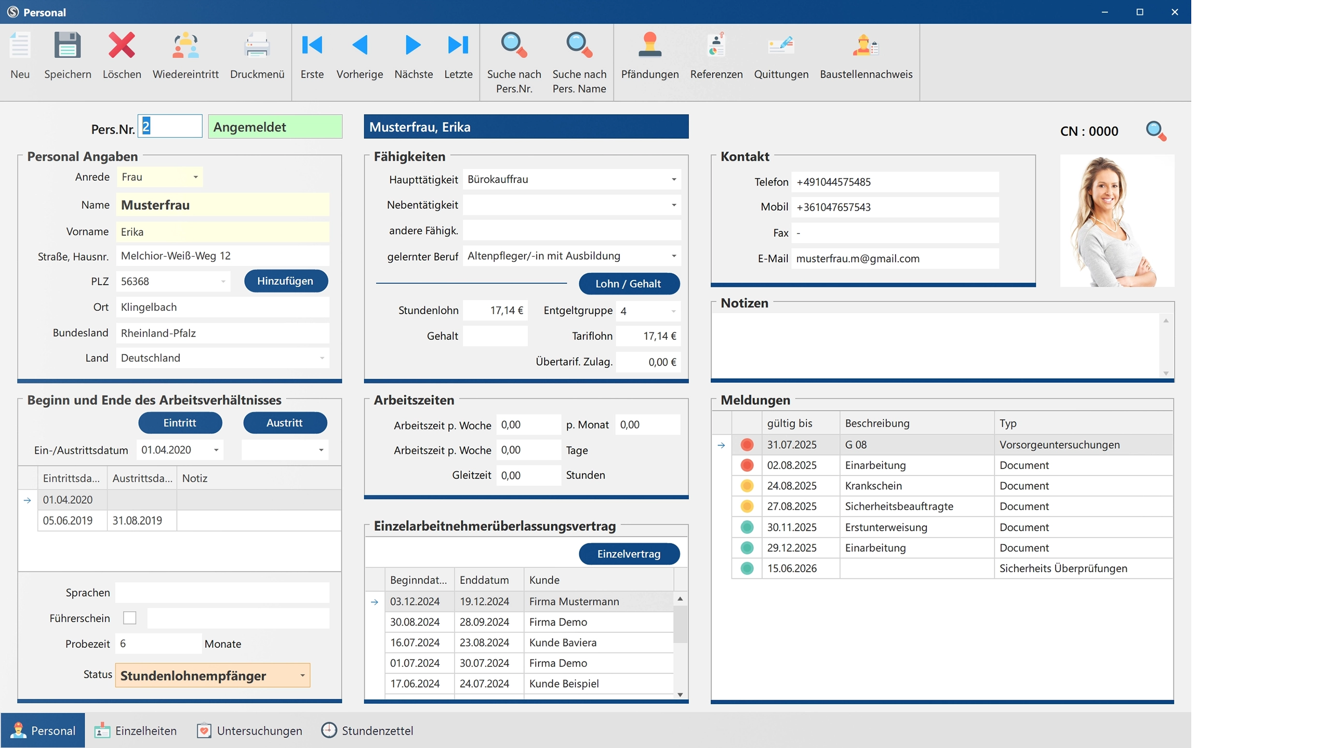Open the Wiedereintritt toolbar icon
Image resolution: width=1331 pixels, height=748 pixels.
tap(185, 45)
